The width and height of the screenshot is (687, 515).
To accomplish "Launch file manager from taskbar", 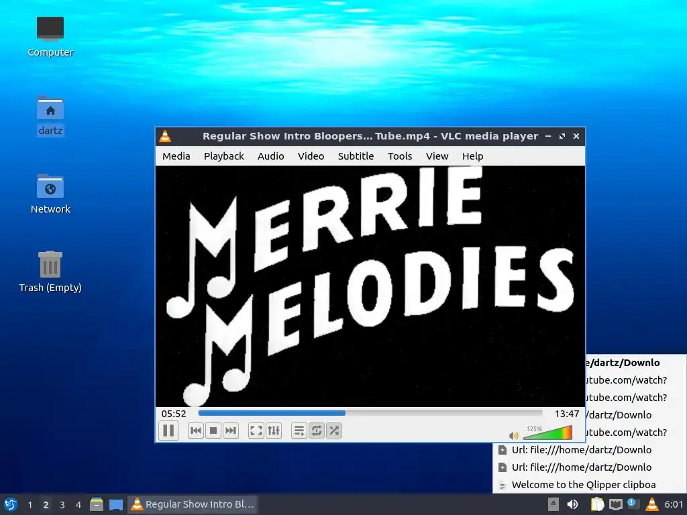I will click(97, 504).
